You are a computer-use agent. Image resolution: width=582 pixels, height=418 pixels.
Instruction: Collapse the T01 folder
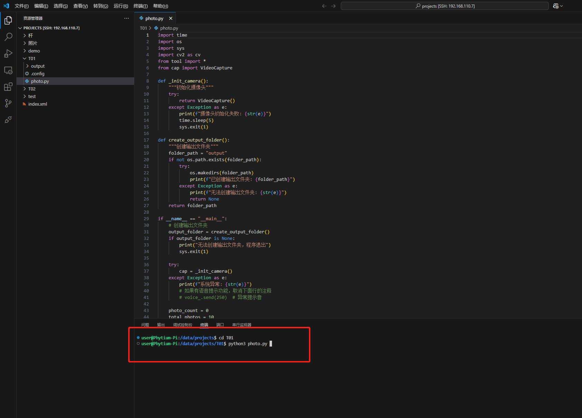(x=31, y=58)
